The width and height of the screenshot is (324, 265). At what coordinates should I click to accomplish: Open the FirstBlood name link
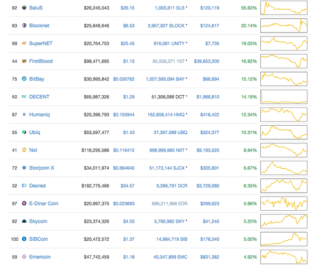click(x=41, y=61)
